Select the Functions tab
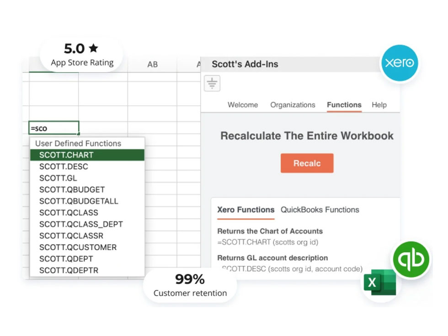 (x=344, y=105)
